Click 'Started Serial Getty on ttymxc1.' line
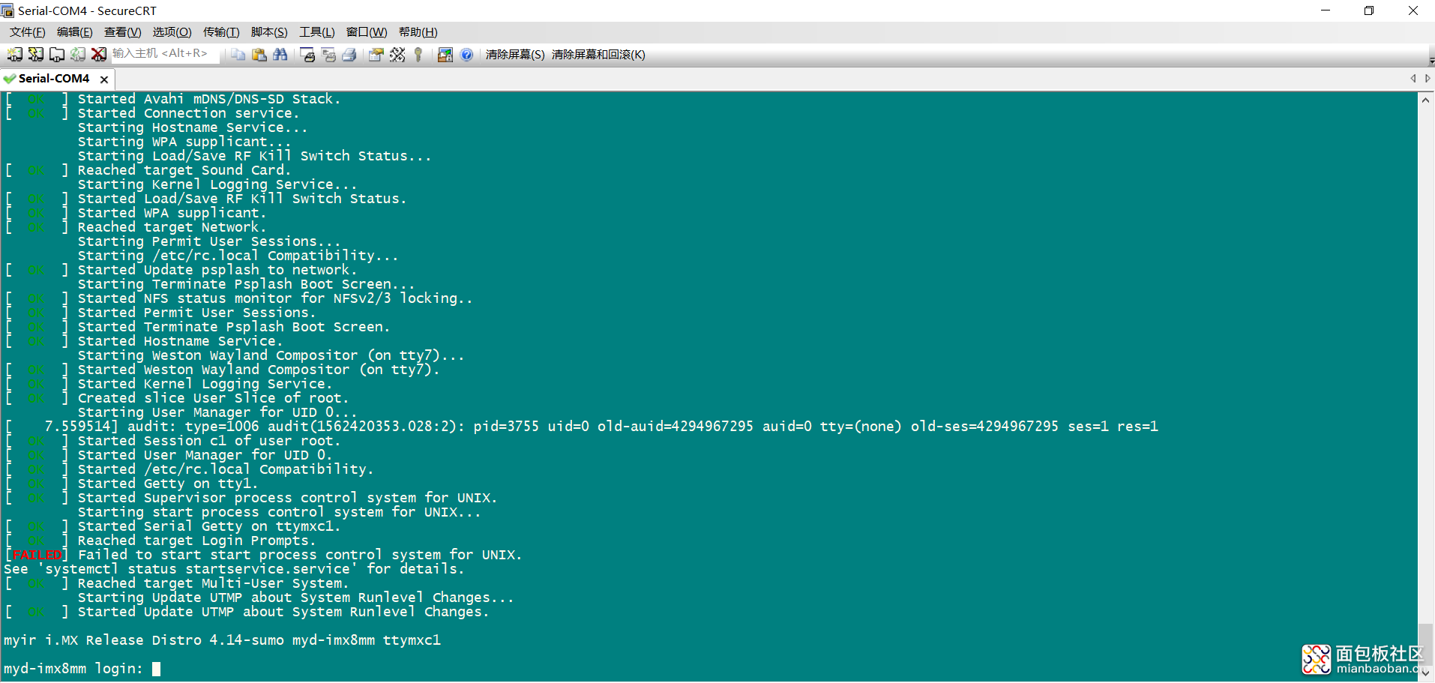Viewport: 1435px width, 683px height. [x=209, y=527]
